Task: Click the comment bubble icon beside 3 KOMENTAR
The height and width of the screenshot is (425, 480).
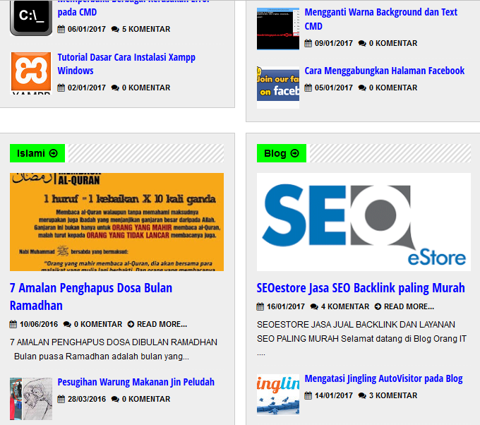Action: (362, 395)
